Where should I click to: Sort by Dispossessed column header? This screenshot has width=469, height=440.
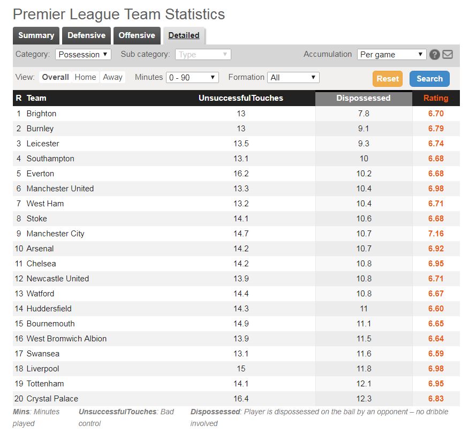(364, 98)
